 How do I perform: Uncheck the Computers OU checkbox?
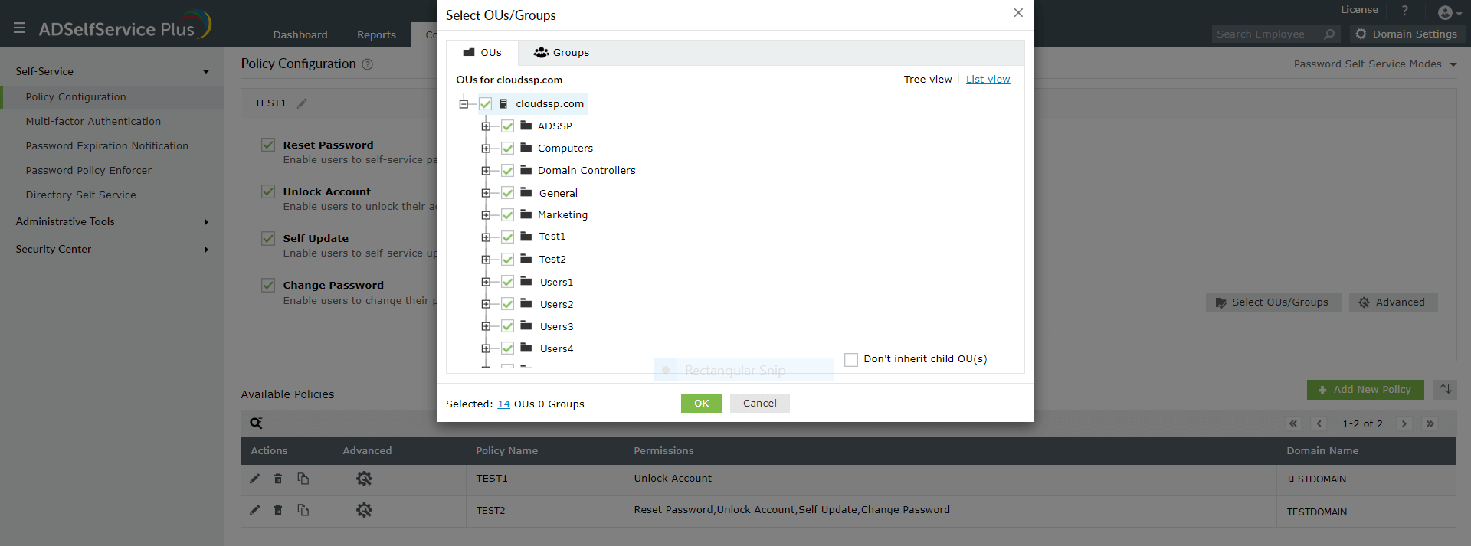pyautogui.click(x=507, y=149)
